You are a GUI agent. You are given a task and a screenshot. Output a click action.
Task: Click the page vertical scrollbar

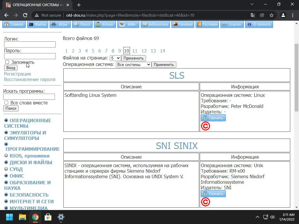pyautogui.click(x=296, y=77)
